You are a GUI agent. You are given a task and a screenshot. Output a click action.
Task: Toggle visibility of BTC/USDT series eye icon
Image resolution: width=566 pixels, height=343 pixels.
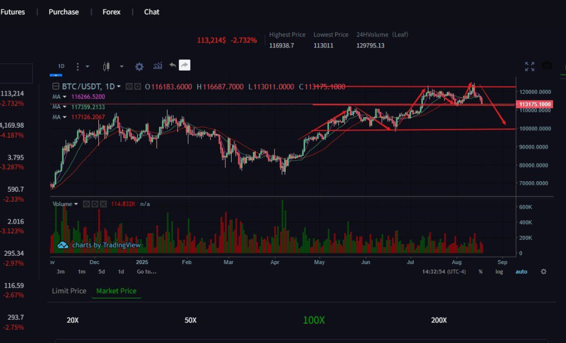pyautogui.click(x=129, y=87)
